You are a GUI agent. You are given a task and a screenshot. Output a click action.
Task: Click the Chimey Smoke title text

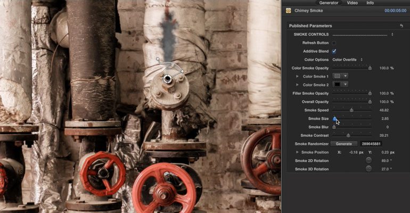point(308,11)
